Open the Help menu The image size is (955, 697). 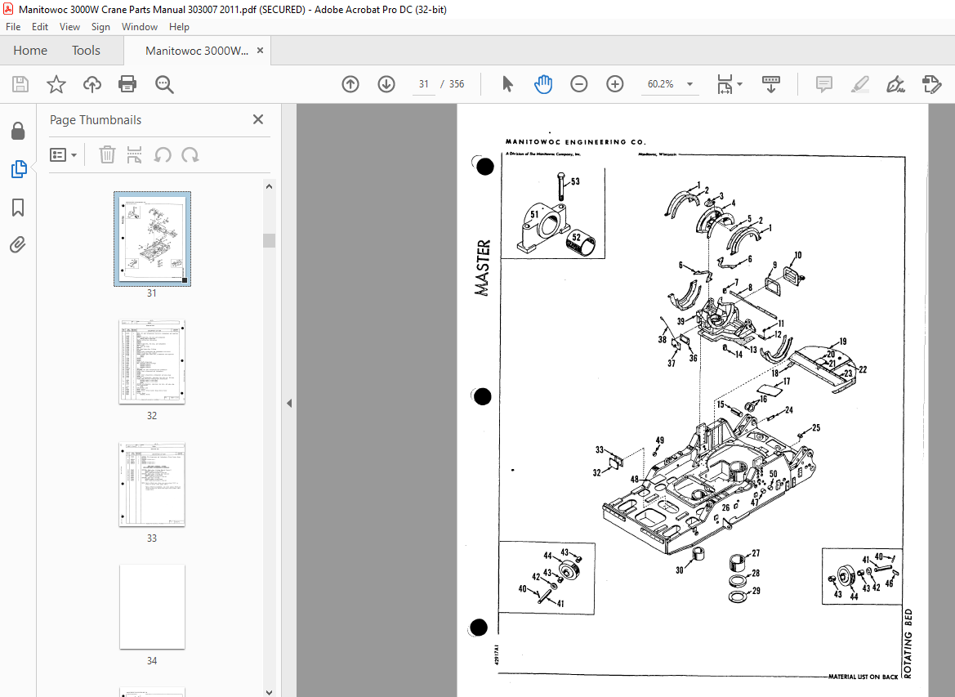point(179,27)
